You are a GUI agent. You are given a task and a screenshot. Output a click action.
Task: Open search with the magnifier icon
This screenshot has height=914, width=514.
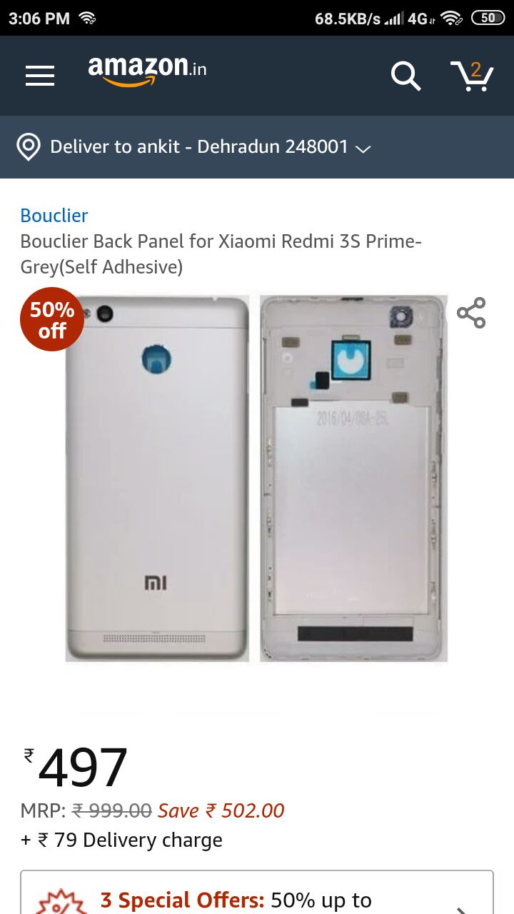coord(405,75)
